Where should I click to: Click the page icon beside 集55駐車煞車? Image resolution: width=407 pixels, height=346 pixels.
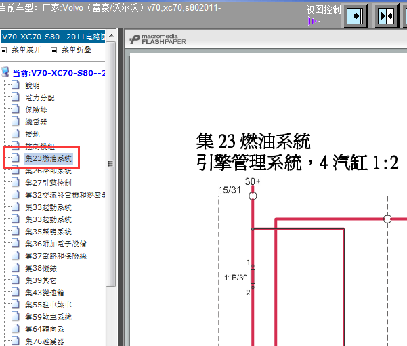[x=16, y=304]
